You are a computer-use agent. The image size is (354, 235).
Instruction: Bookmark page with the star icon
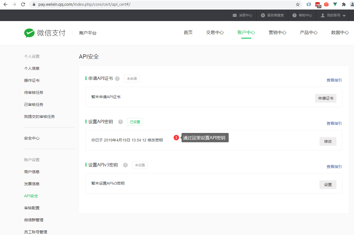[x=298, y=4]
